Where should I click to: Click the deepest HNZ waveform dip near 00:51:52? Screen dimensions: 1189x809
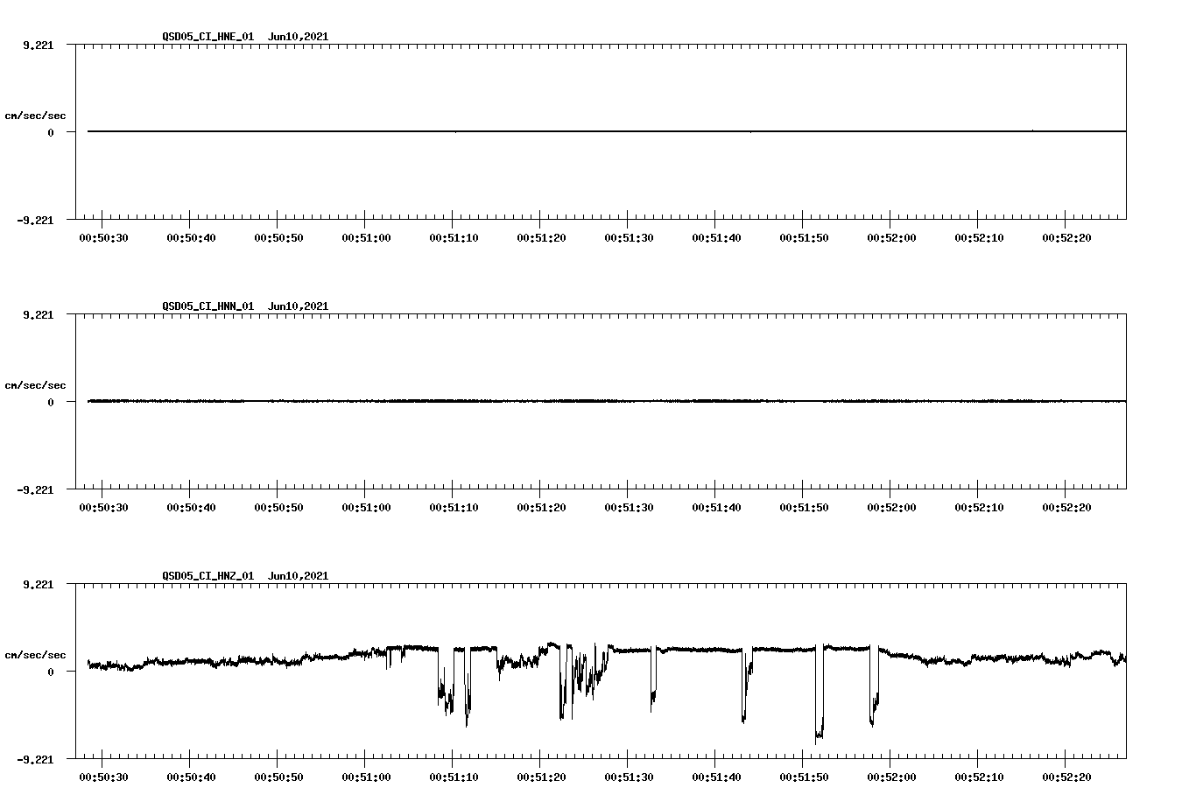pyautogui.click(x=820, y=693)
